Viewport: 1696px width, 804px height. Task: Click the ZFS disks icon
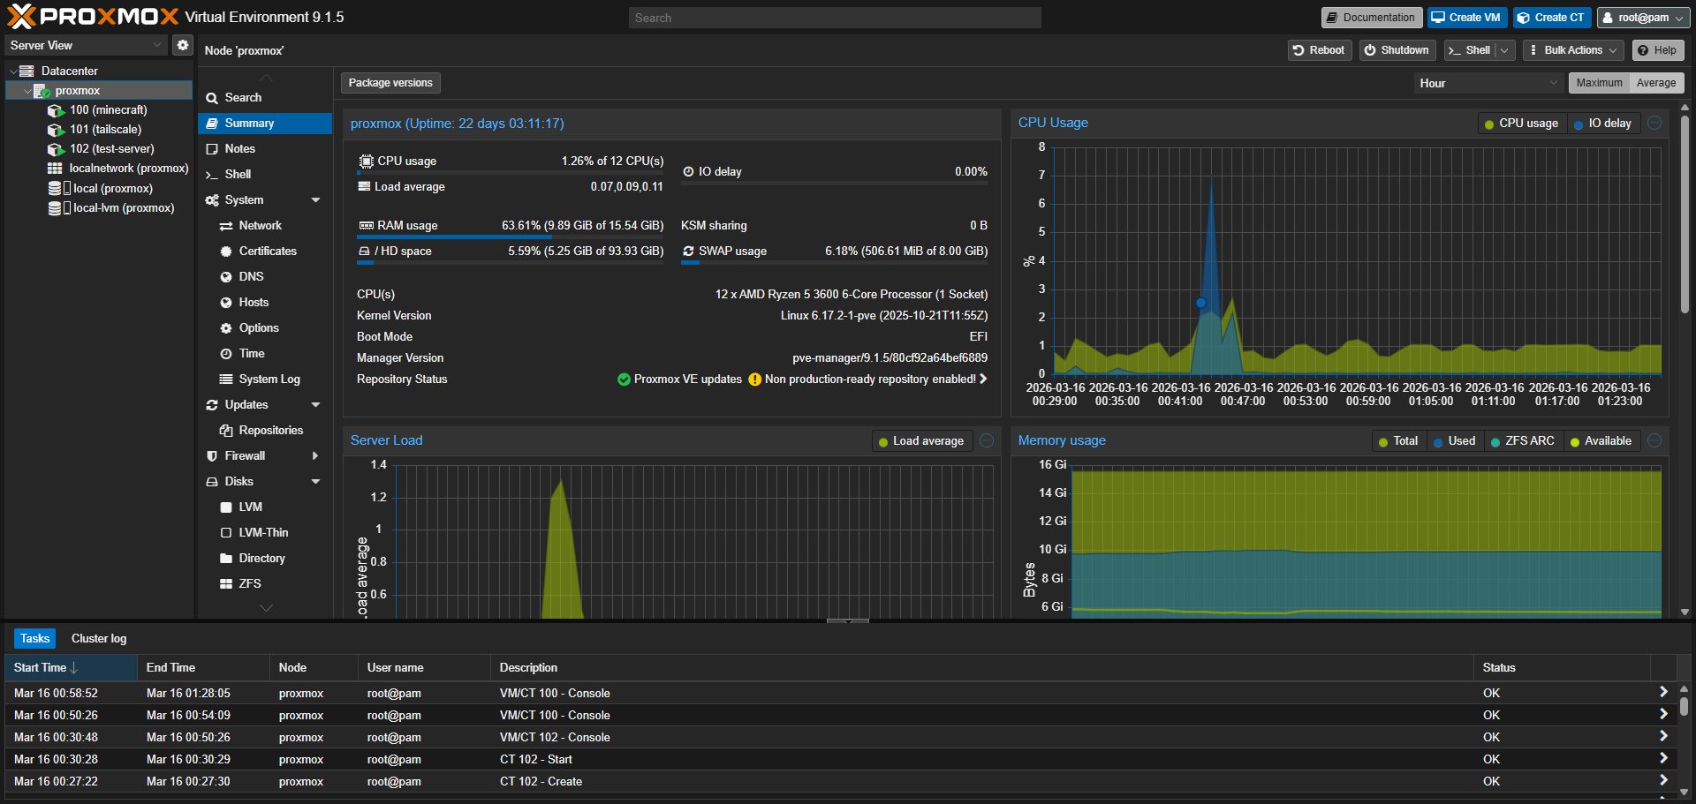pos(226,584)
